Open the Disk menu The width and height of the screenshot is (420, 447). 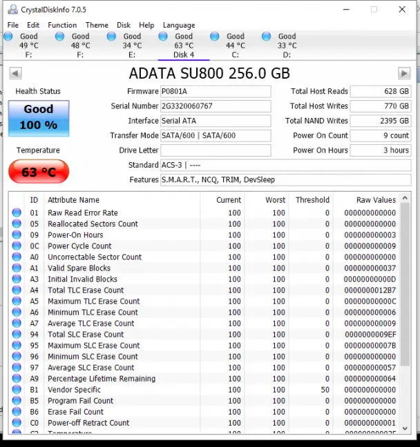(x=124, y=25)
